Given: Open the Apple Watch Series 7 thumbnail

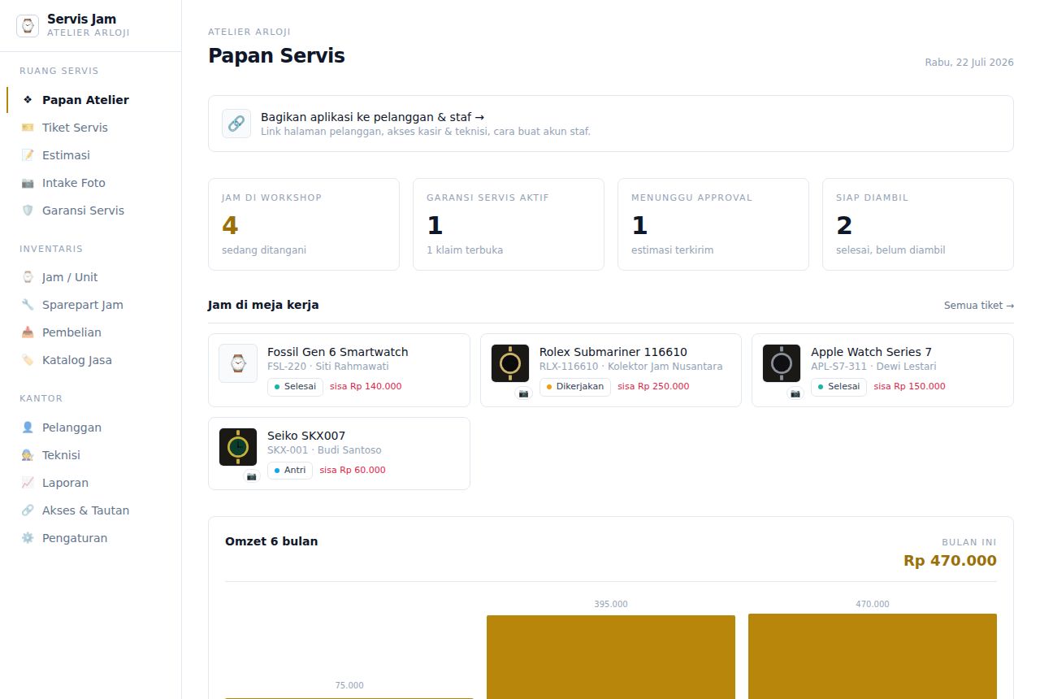Looking at the screenshot, I should [782, 363].
